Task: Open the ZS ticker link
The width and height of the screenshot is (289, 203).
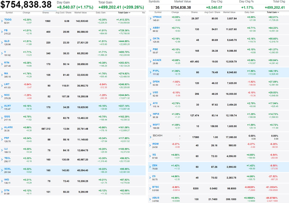Action: [x=154, y=176]
